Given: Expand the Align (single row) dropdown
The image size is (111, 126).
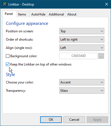Looking at the screenshot, I should point(82,48).
